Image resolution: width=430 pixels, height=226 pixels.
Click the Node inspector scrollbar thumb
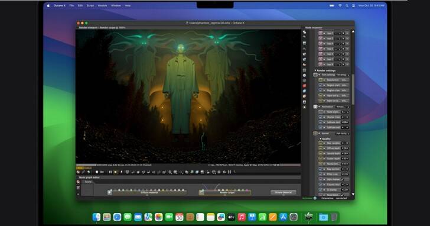(x=353, y=89)
